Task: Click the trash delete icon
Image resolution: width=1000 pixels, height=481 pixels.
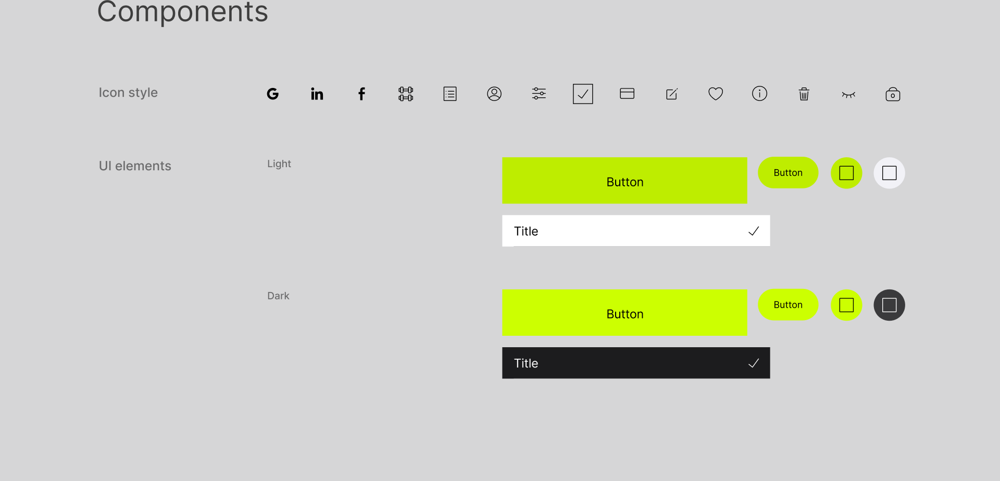Action: [804, 94]
